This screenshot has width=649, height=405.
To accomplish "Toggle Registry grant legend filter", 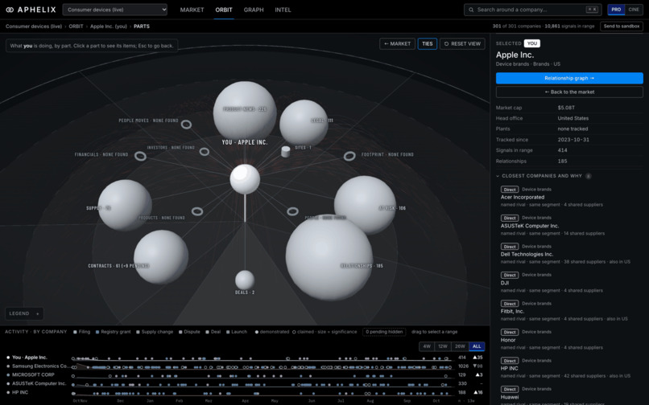I will click(113, 332).
